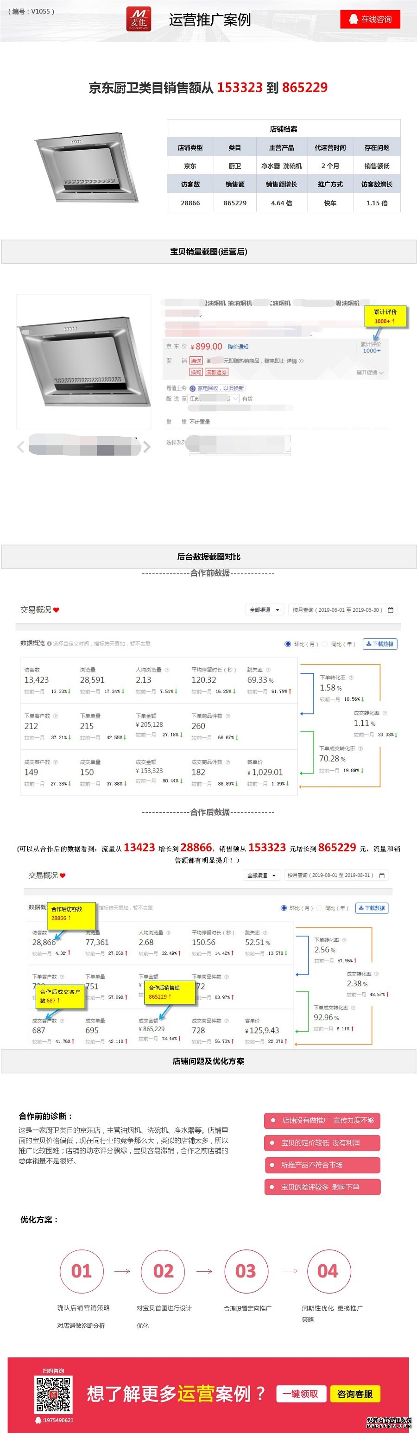Click the 店铺没有做推广 宣传力度不够 issue pill
417x1433 pixels.
click(x=322, y=1120)
